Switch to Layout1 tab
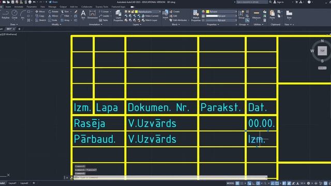This screenshot has height=186, width=331. [x=12, y=183]
